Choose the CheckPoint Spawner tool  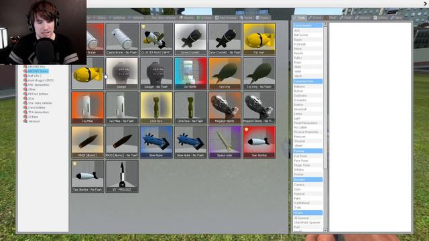307,222
